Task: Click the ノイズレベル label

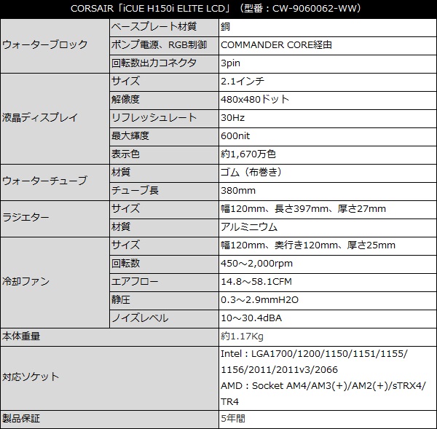Action: tap(140, 318)
